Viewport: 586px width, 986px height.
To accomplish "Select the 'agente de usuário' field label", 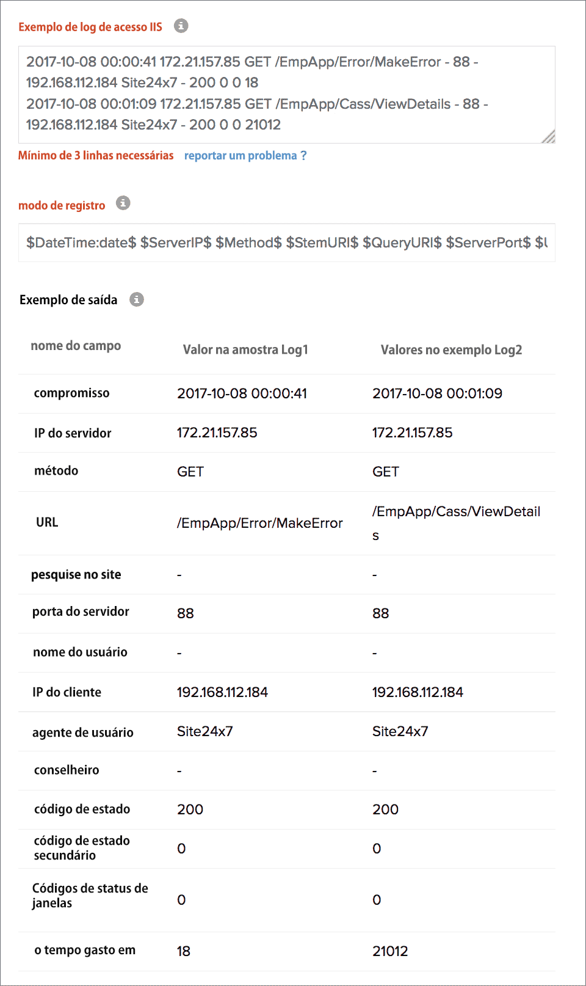I will [x=82, y=732].
